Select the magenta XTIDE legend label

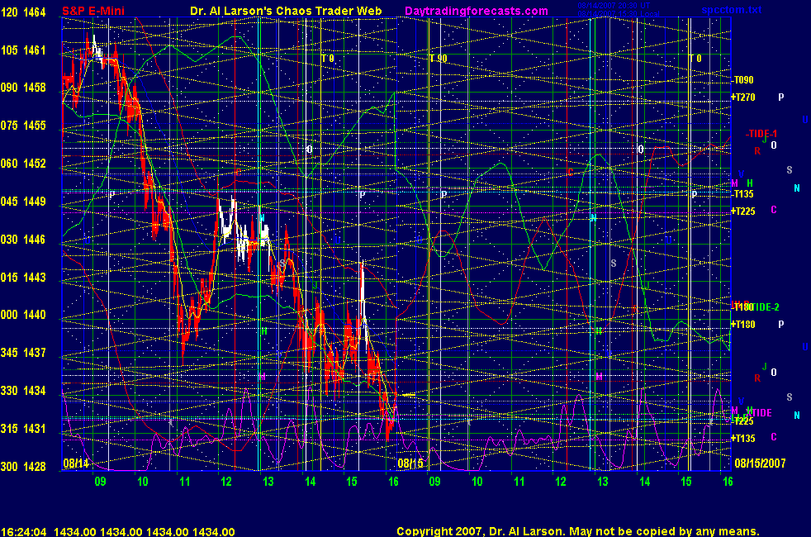[x=759, y=413]
